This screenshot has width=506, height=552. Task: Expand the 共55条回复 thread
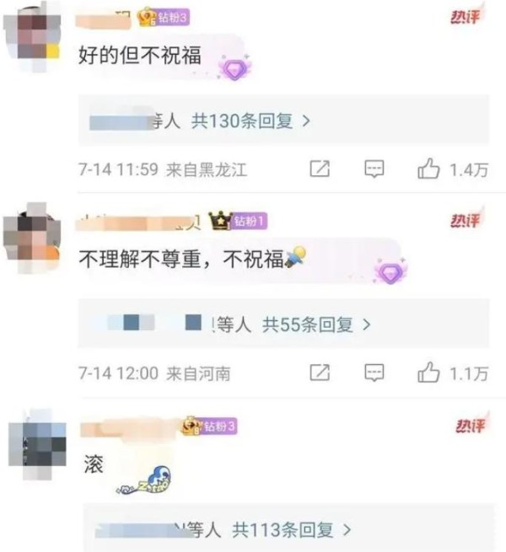pyautogui.click(x=316, y=324)
